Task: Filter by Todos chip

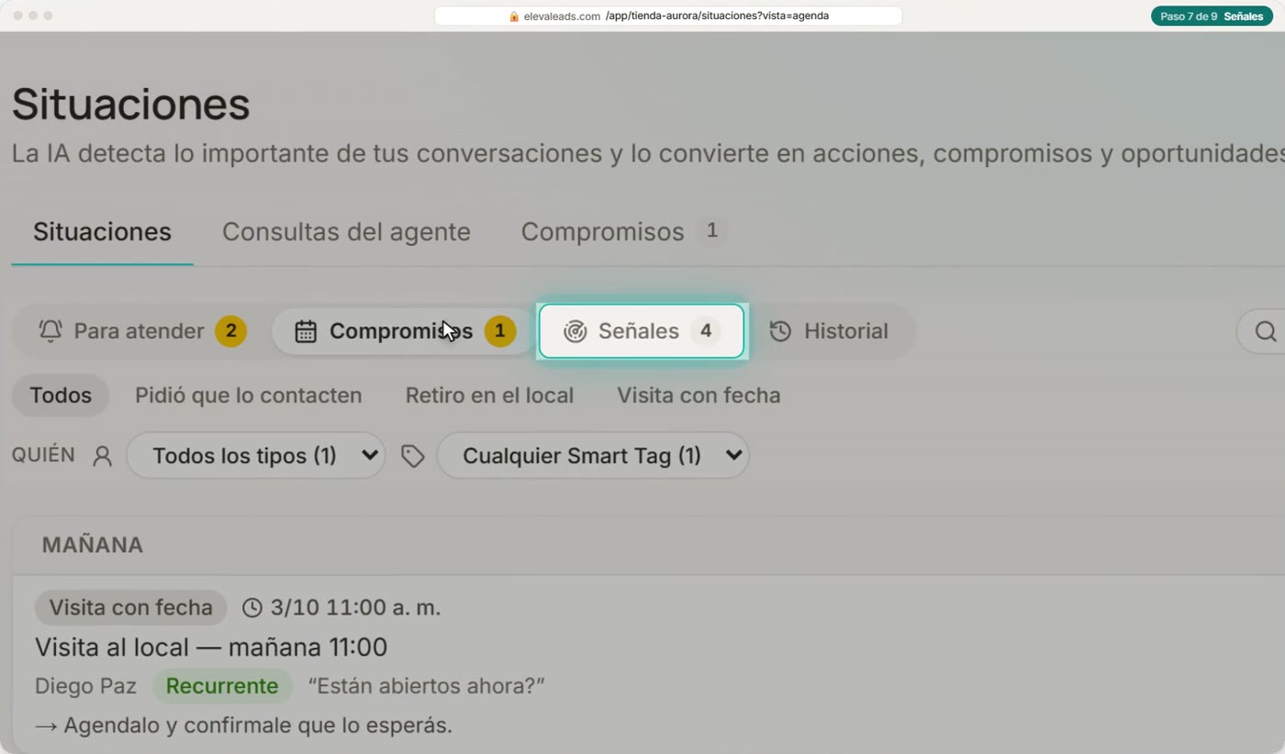Action: tap(61, 395)
